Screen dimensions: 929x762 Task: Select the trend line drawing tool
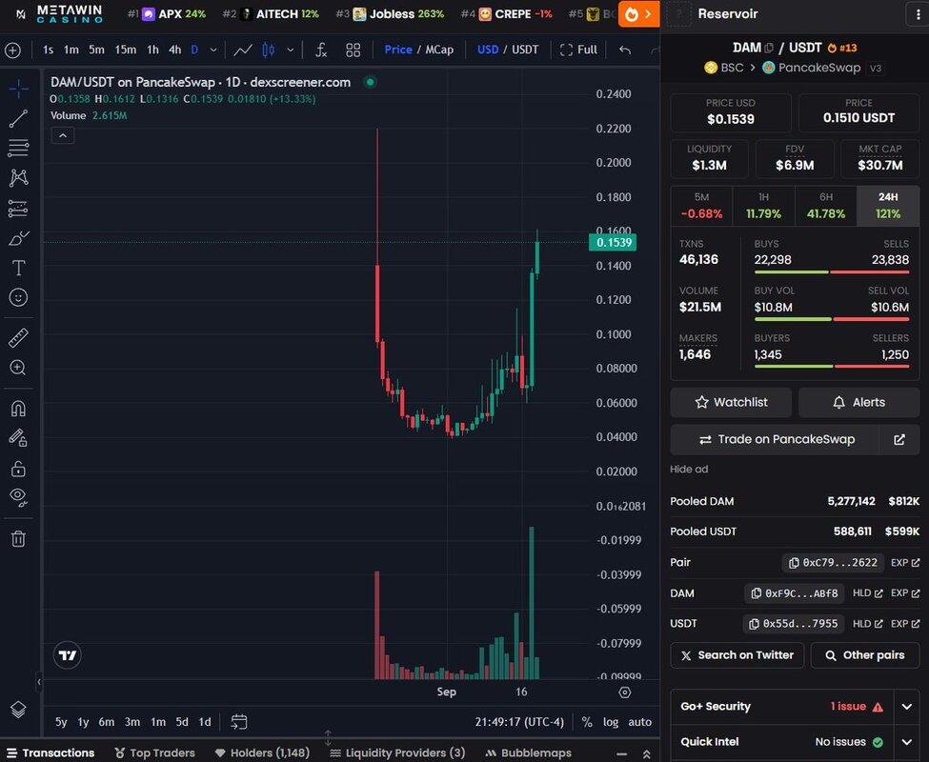coord(18,118)
